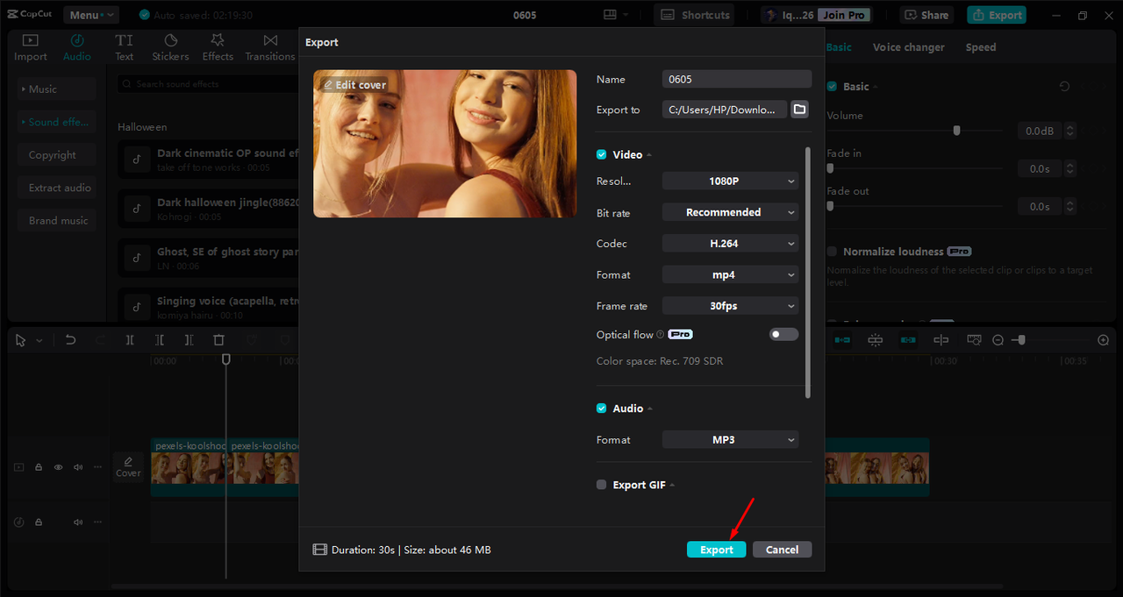This screenshot has height=597, width=1123.
Task: Mute the main video track speaker icon
Action: 78,467
